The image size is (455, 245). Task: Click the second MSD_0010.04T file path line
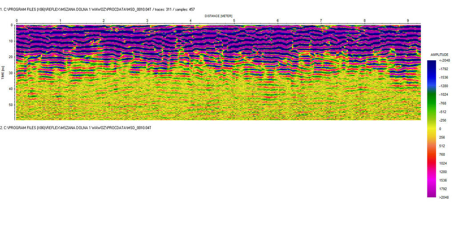pos(76,128)
